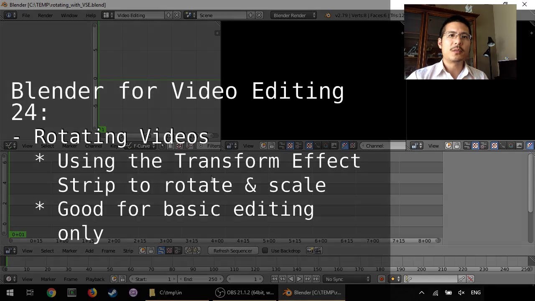Click the sequencer horizontal scrollbar
Viewport: 535px width, 301px height.
[x=226, y=241]
